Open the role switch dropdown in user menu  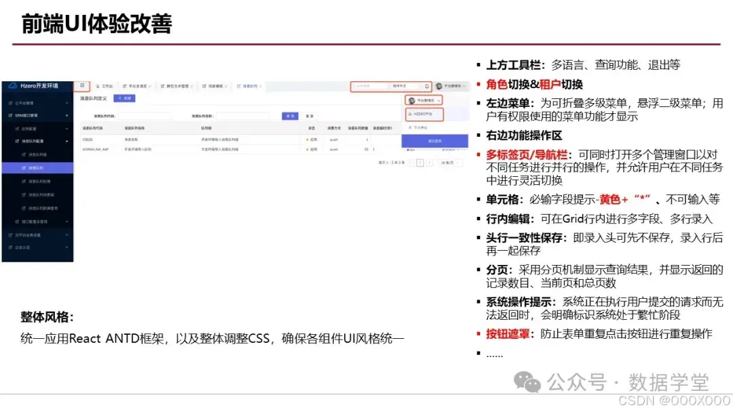pos(424,100)
